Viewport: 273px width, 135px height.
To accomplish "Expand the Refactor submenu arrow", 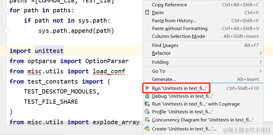I will click(260, 53).
